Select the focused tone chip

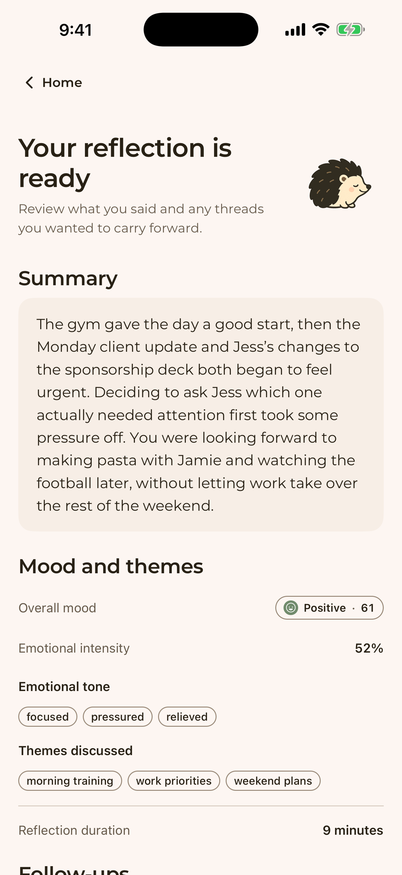tap(48, 717)
